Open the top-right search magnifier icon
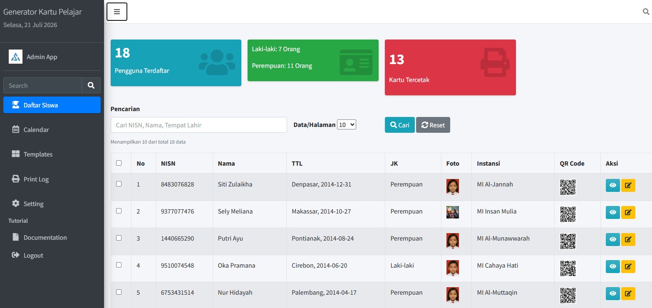 [x=646, y=12]
